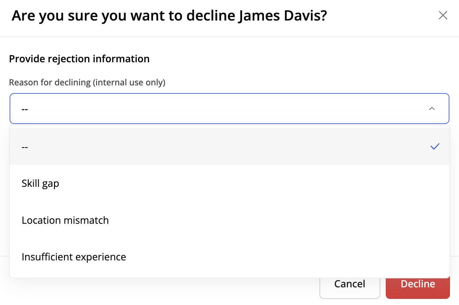
Task: Click the blue checkmark beside the blank option
Action: (435, 146)
